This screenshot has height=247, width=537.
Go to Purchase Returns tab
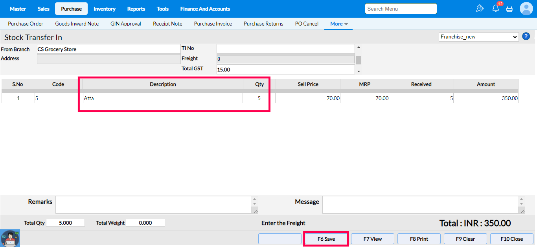[x=263, y=24]
